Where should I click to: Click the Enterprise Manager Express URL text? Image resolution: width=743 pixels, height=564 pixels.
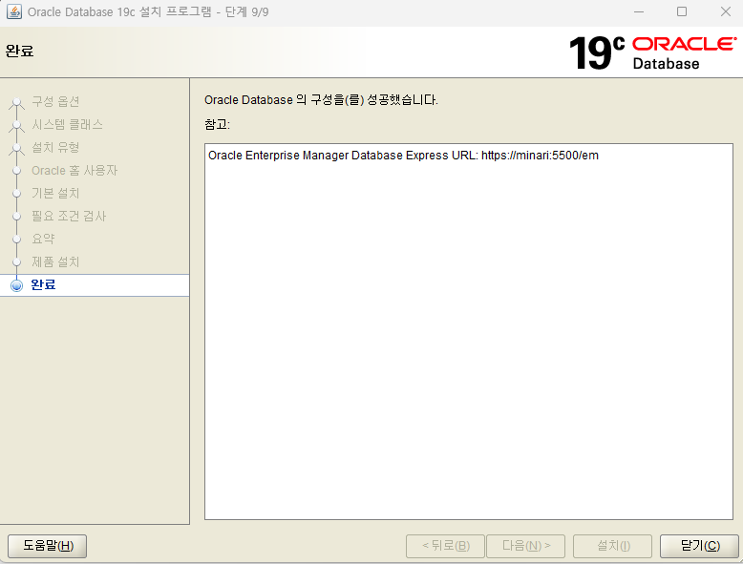(403, 156)
